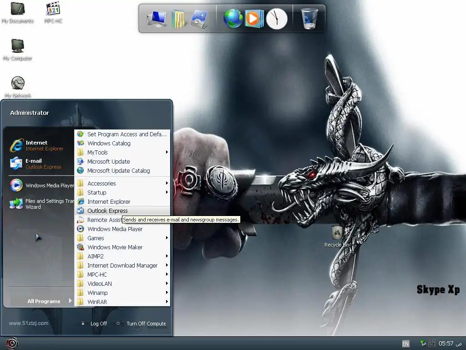
Task: Open the Recycle Bin desktop icon
Action: click(x=337, y=237)
